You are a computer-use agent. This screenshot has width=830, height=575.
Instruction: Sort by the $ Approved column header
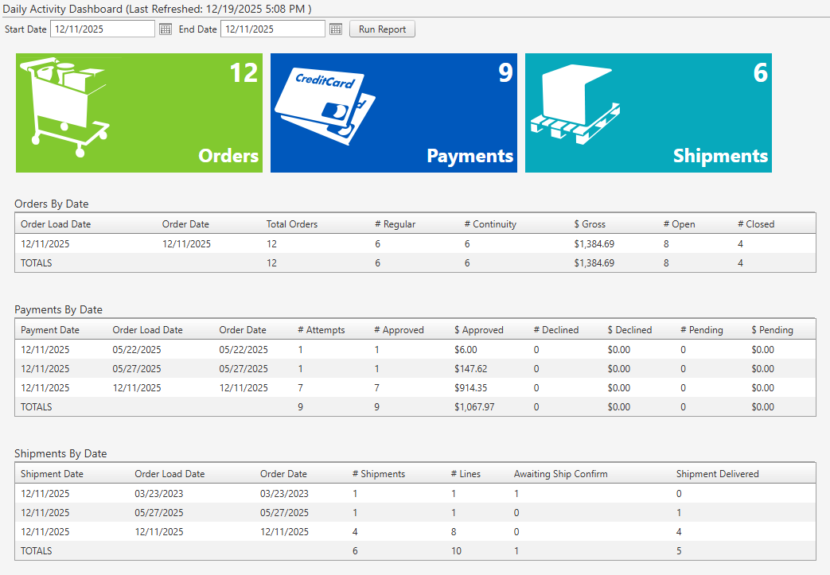478,330
